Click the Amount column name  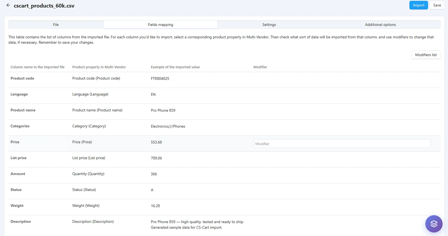coord(18,174)
